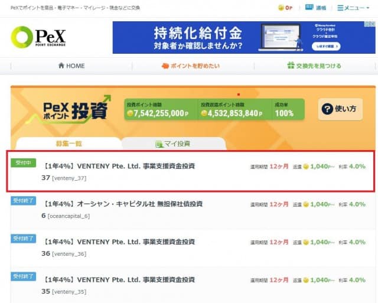The image size is (378, 303).
Task: Click the piggy bank icon
Action: click(165, 66)
